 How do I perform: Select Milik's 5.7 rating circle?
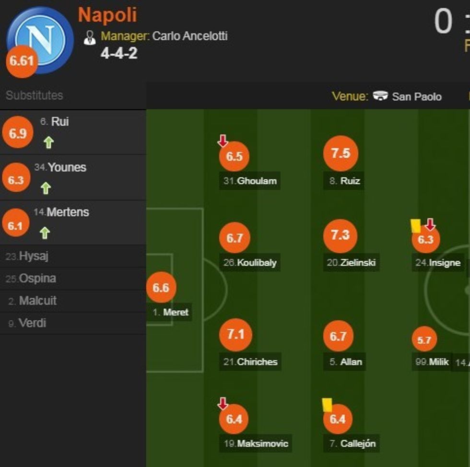coord(424,340)
